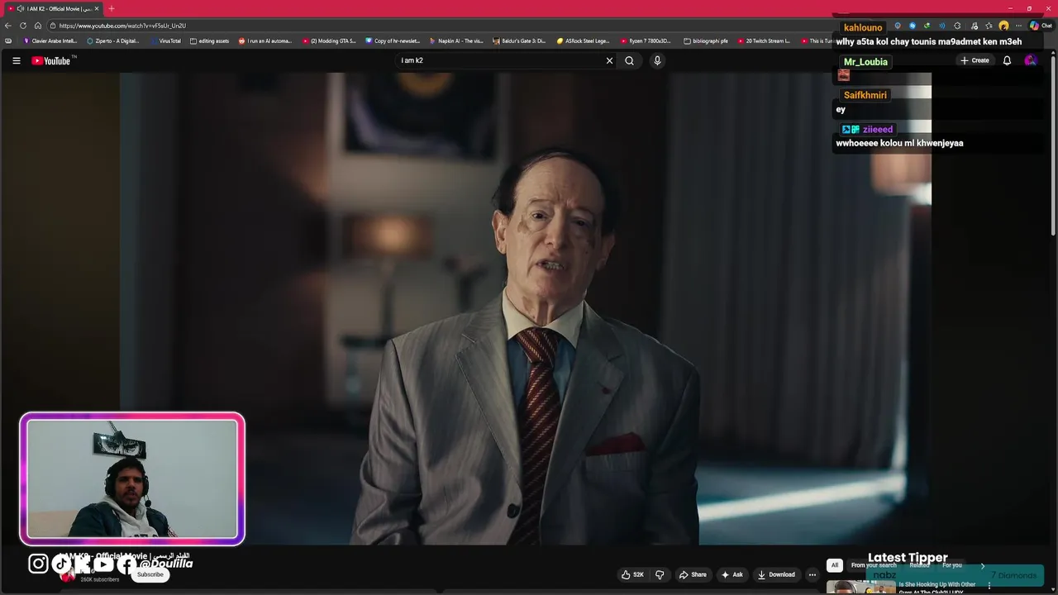Clear the YouTube search box text
This screenshot has width=1058, height=595.
click(x=609, y=60)
